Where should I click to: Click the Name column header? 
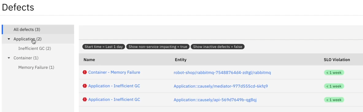point(89,60)
